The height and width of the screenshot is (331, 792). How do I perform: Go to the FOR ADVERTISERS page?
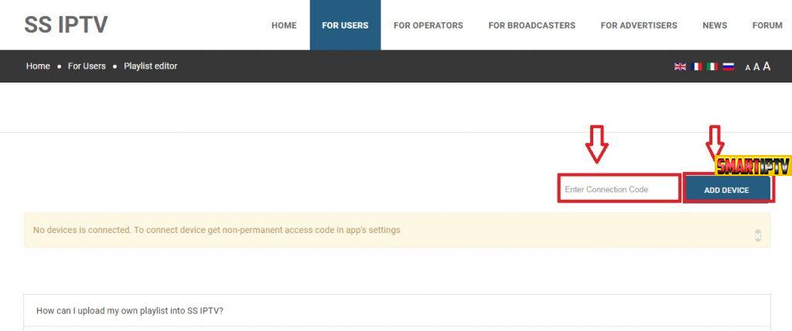point(639,25)
